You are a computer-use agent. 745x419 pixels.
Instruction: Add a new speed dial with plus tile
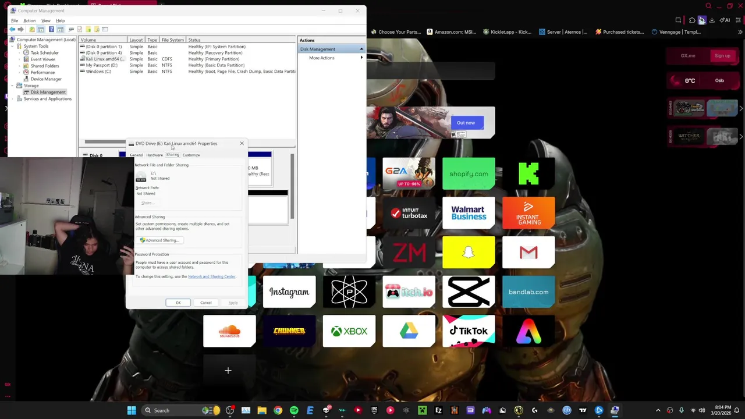pos(228,371)
